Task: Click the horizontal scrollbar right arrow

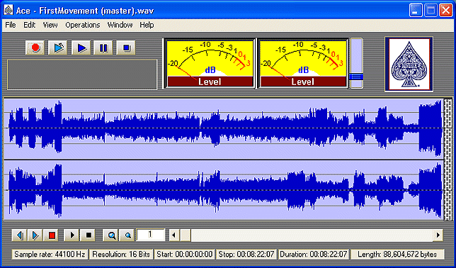Action: click(x=438, y=235)
